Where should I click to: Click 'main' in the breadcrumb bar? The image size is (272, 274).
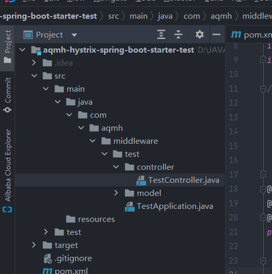[138, 16]
